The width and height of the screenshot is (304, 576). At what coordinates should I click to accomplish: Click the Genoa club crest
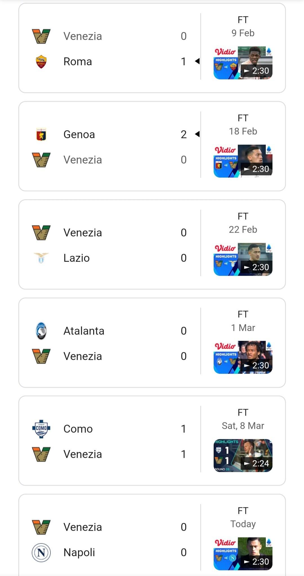pos(41,134)
